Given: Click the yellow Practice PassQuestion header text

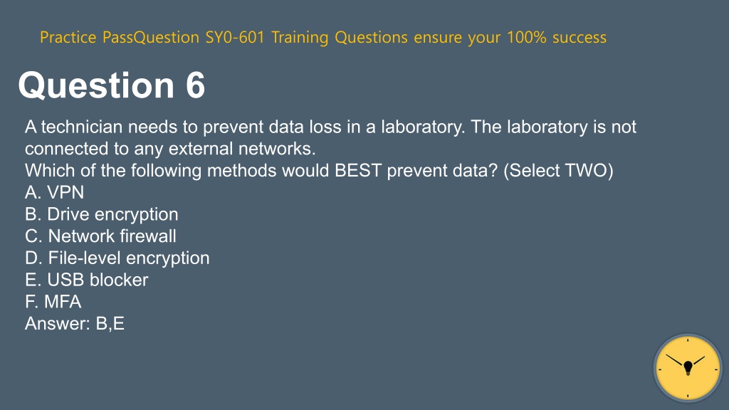Looking at the screenshot, I should pos(323,37).
